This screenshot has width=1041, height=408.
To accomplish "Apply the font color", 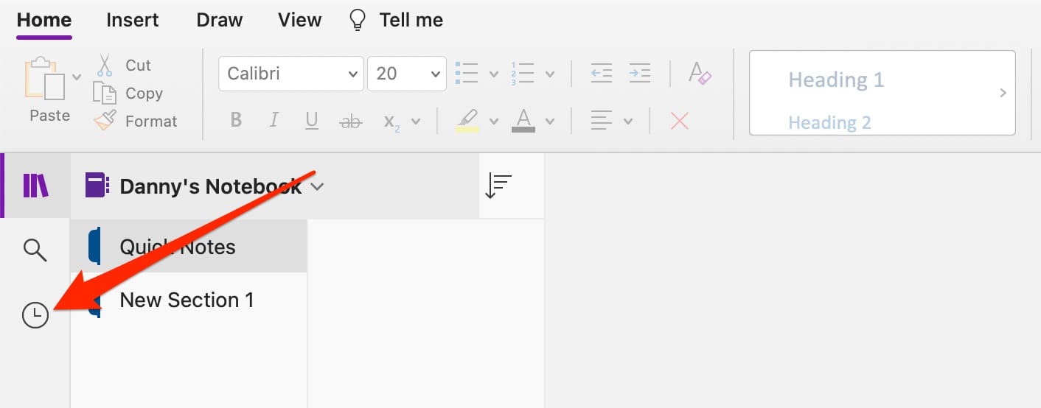I will pos(523,121).
